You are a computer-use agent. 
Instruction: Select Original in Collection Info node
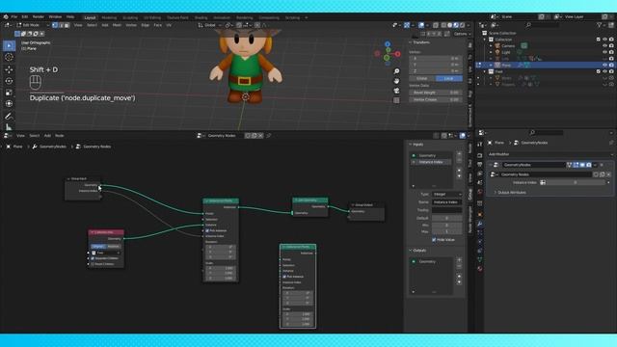coord(98,247)
